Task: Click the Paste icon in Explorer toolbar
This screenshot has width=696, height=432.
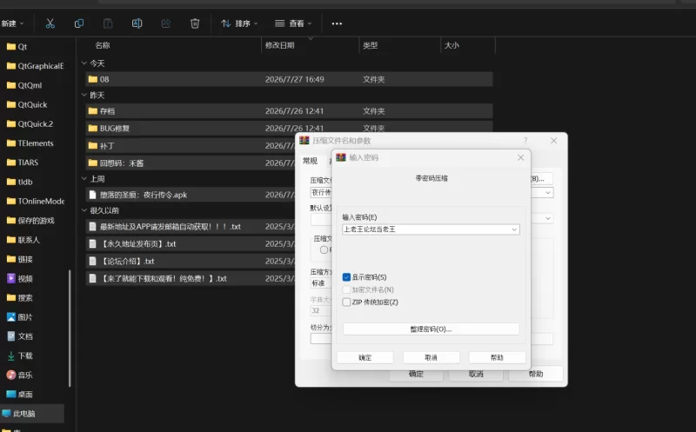Action: point(108,23)
